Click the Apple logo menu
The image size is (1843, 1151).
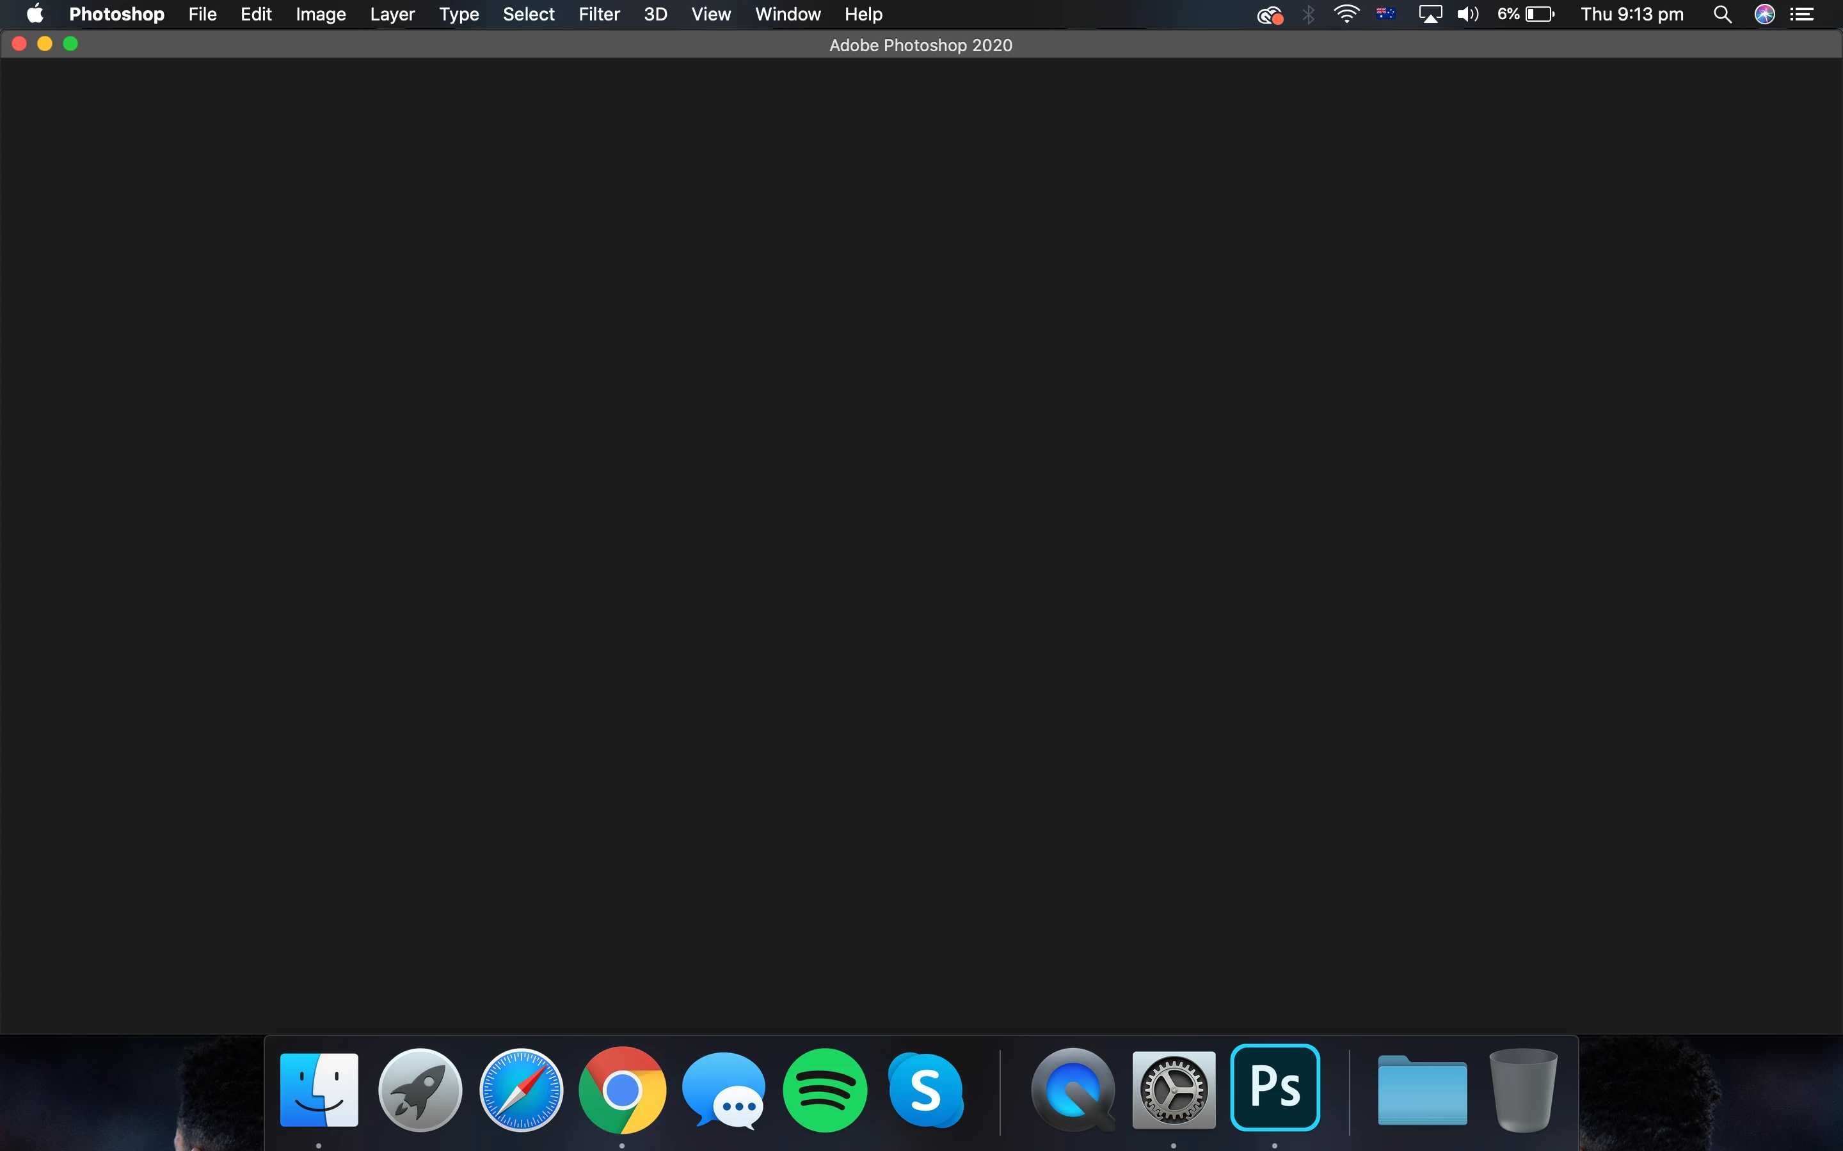click(35, 15)
